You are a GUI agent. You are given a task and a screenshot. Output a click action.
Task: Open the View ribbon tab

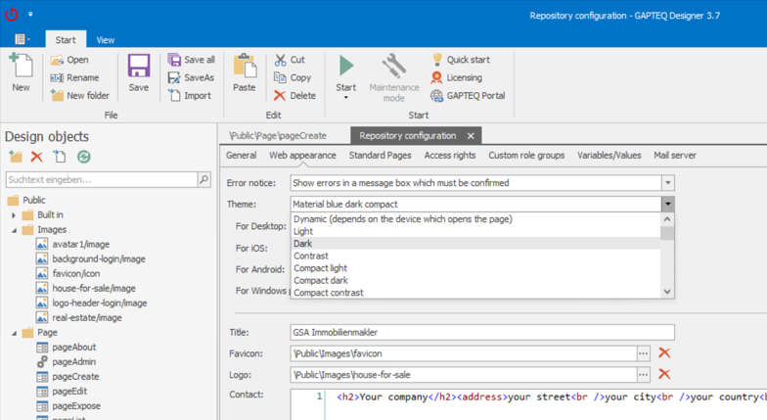click(105, 40)
